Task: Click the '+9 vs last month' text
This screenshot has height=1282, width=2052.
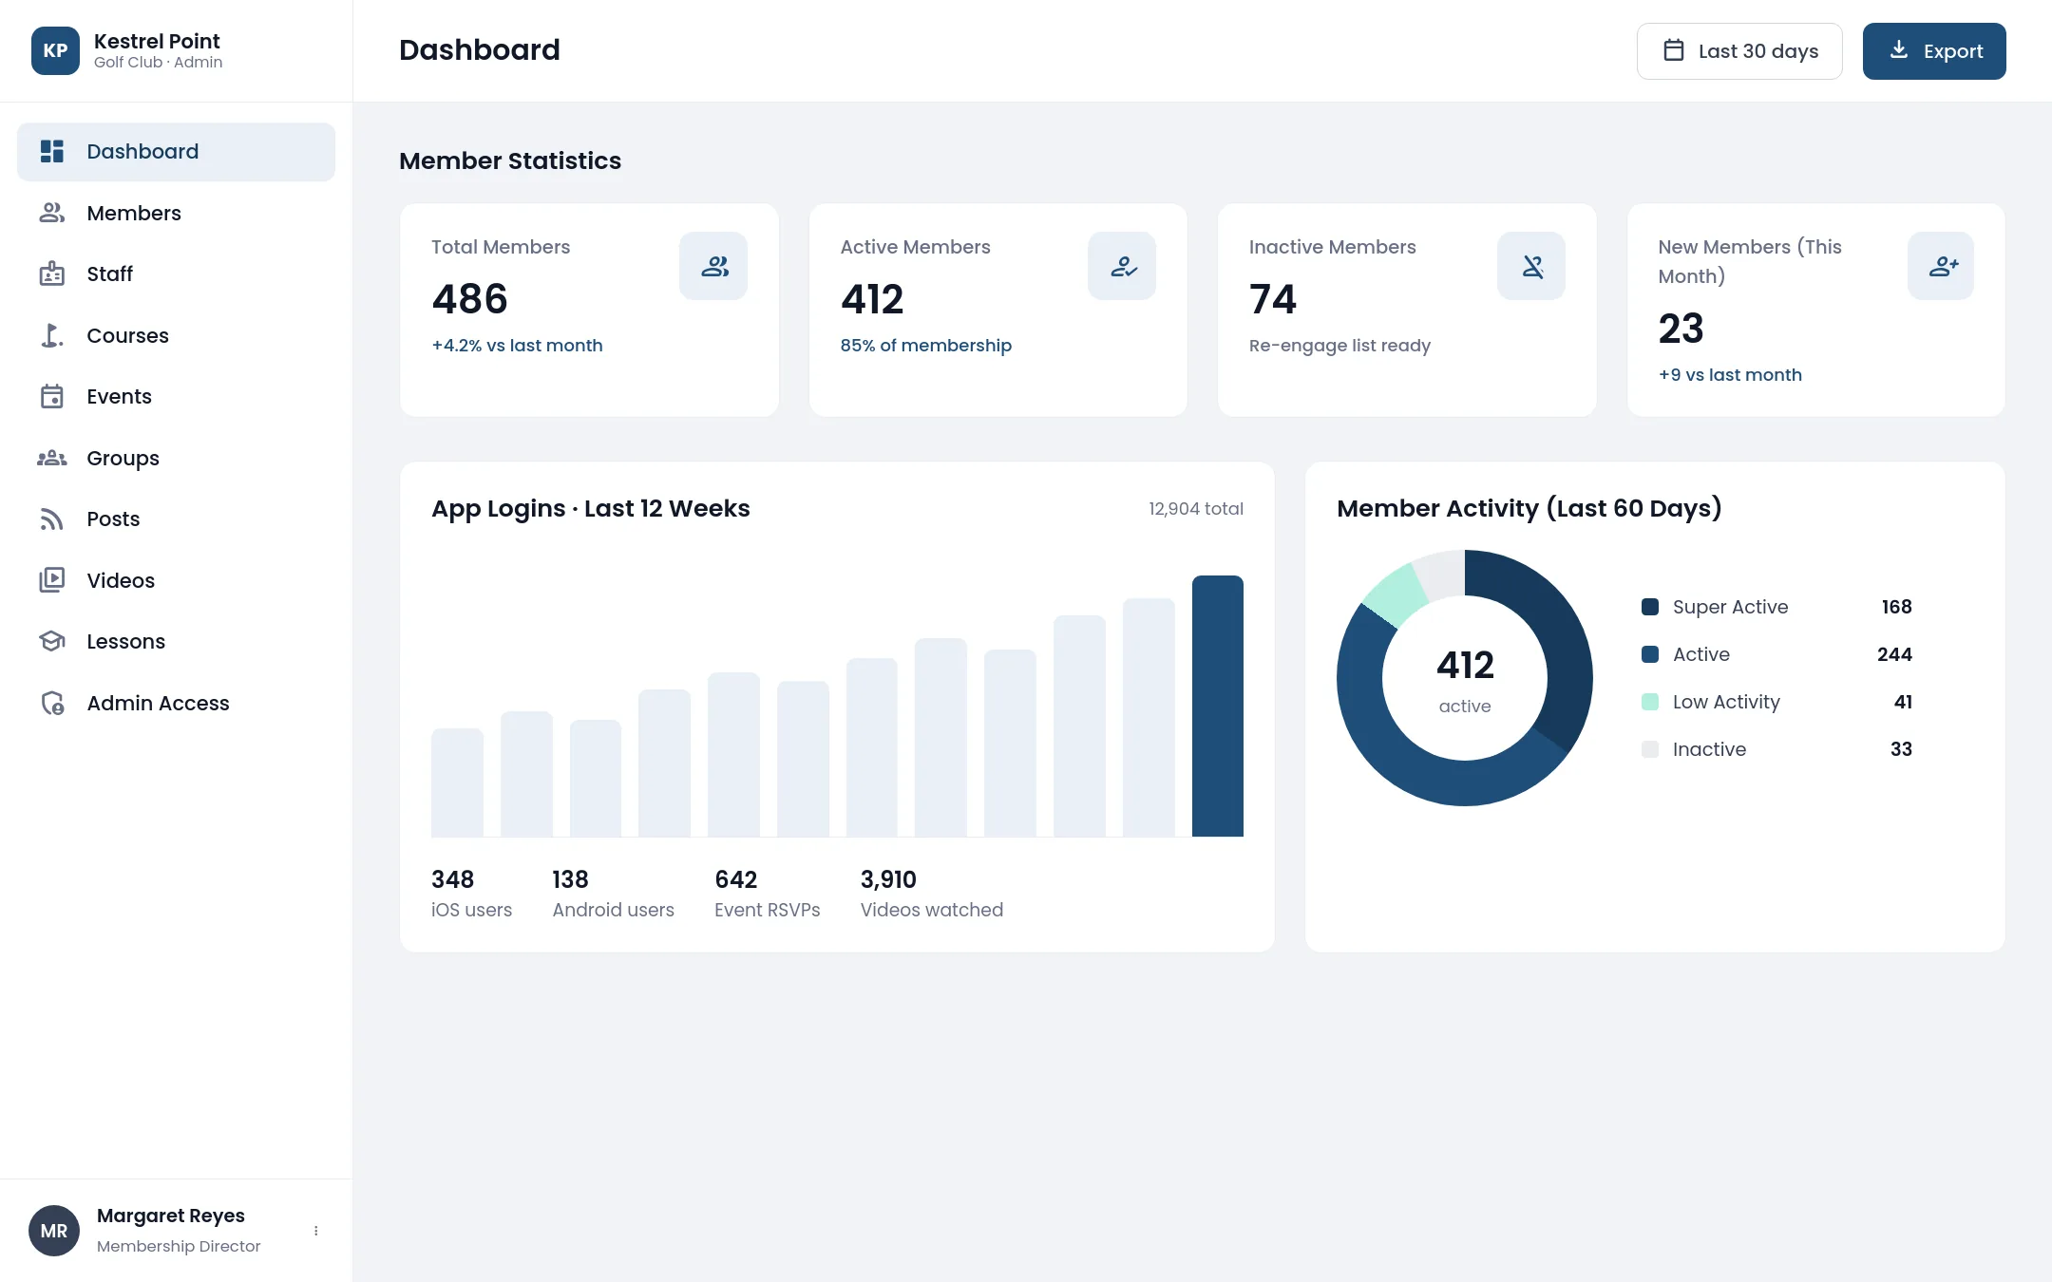Action: coord(1730,375)
